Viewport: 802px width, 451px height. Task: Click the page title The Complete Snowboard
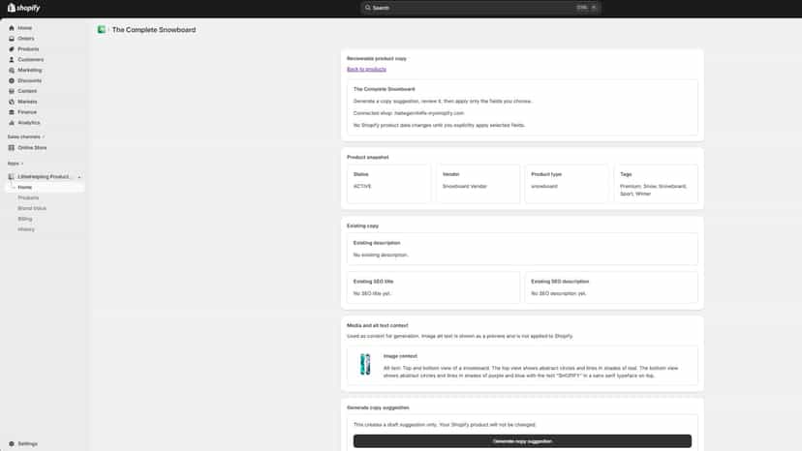tap(154, 30)
